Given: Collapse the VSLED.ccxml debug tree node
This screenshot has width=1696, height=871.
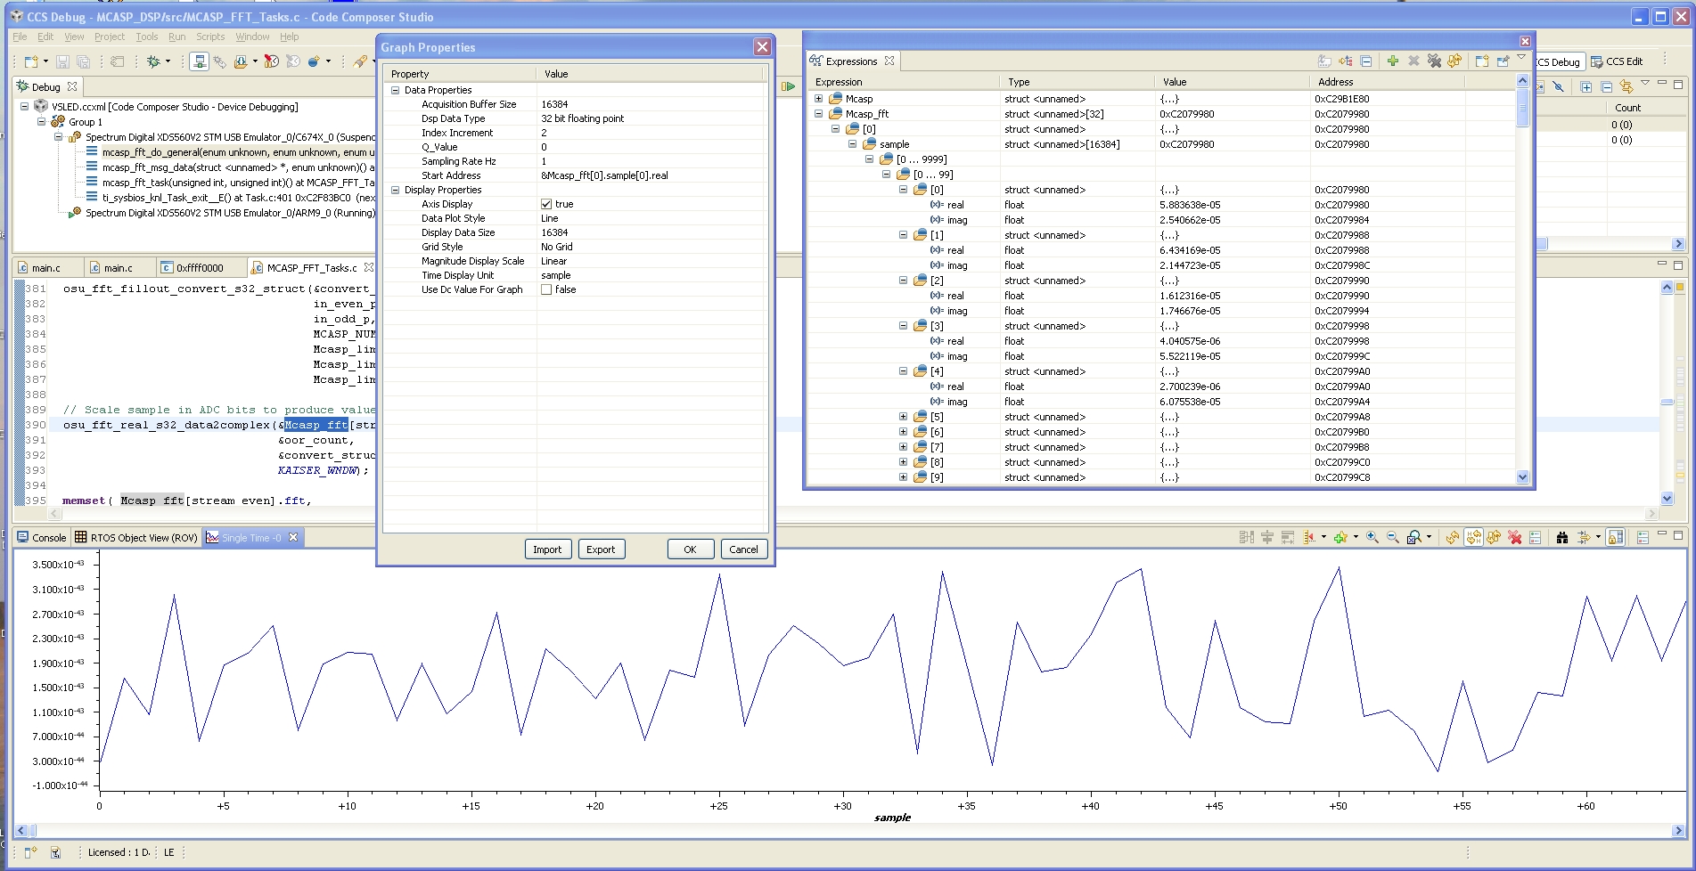Looking at the screenshot, I should pos(25,107).
